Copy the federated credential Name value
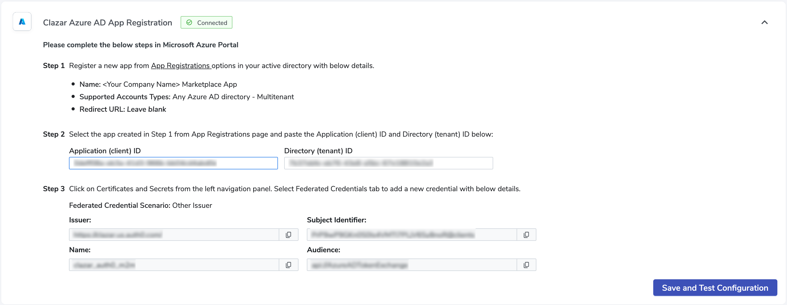 [x=288, y=265]
